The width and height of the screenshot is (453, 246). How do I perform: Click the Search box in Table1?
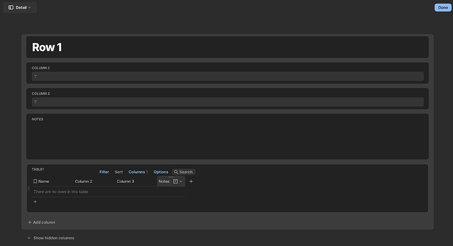184,172
